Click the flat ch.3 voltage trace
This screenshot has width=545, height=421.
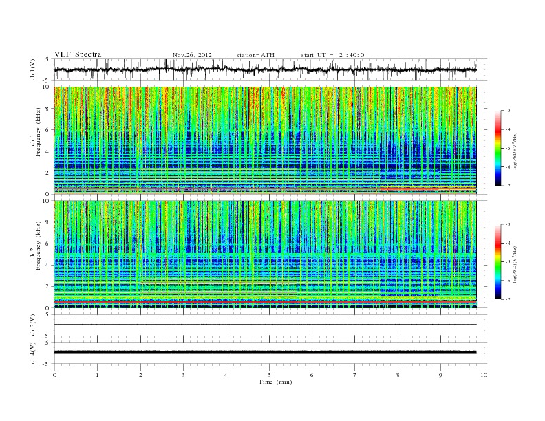[x=265, y=325]
